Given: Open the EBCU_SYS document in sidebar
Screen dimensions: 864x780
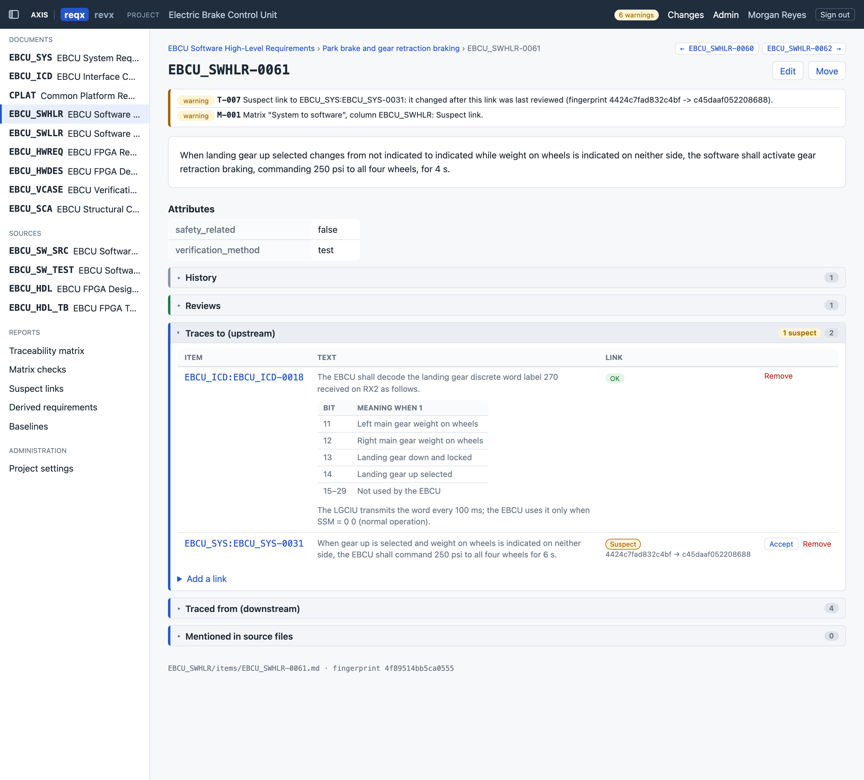Looking at the screenshot, I should pyautogui.click(x=75, y=58).
